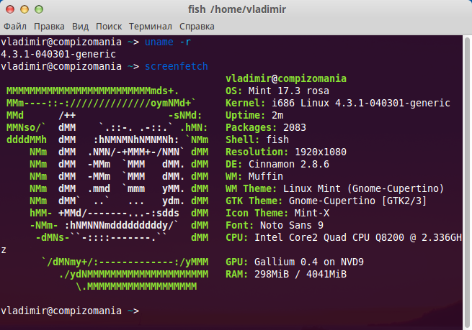Click the 'CPU: Intel Core2 Quad' line

344,237
